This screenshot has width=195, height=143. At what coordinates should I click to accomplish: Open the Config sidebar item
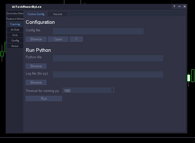[x=15, y=41]
